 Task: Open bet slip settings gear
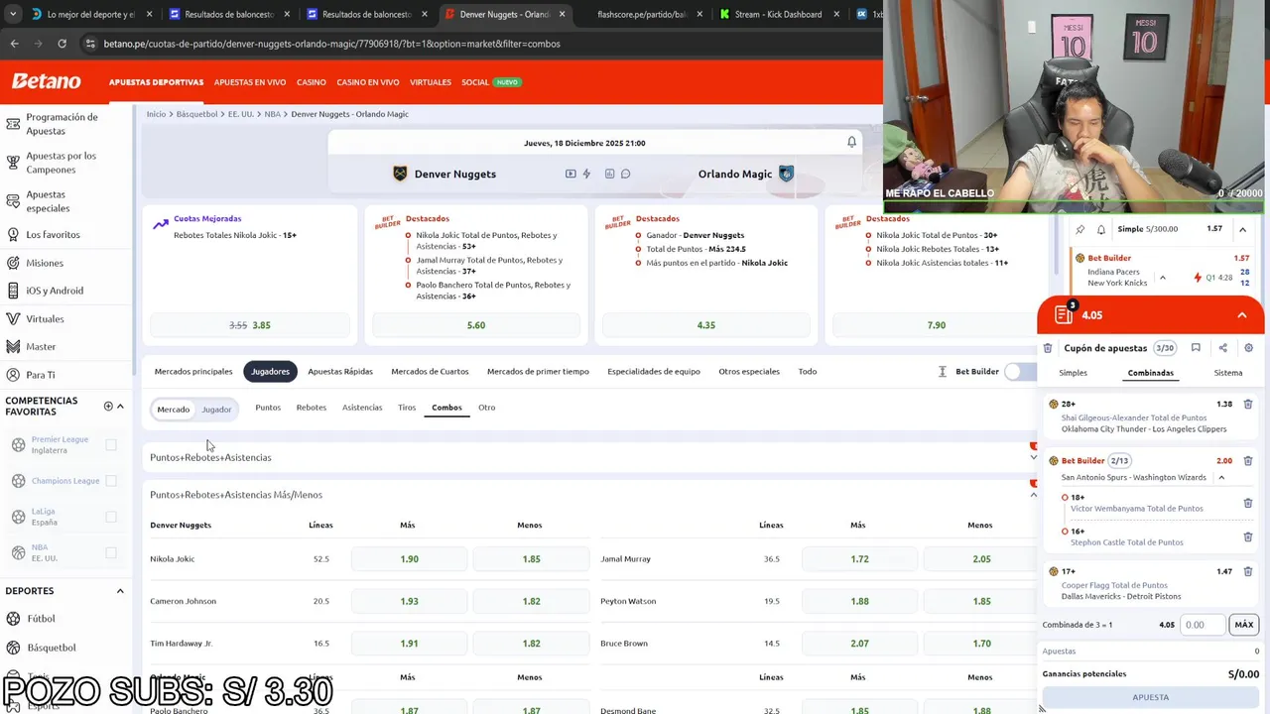[x=1248, y=348]
